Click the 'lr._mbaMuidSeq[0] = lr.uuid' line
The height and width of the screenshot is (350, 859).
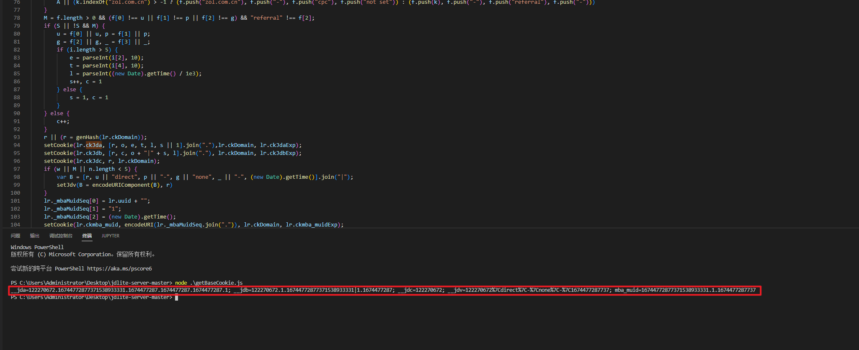pyautogui.click(x=97, y=201)
